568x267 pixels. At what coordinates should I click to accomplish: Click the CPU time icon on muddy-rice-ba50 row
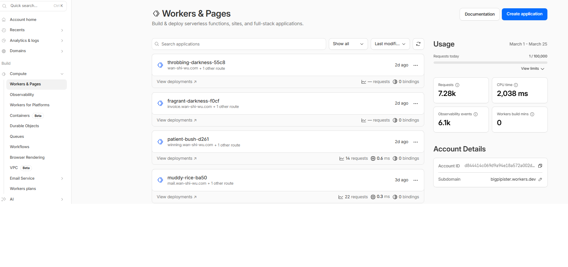pyautogui.click(x=373, y=197)
